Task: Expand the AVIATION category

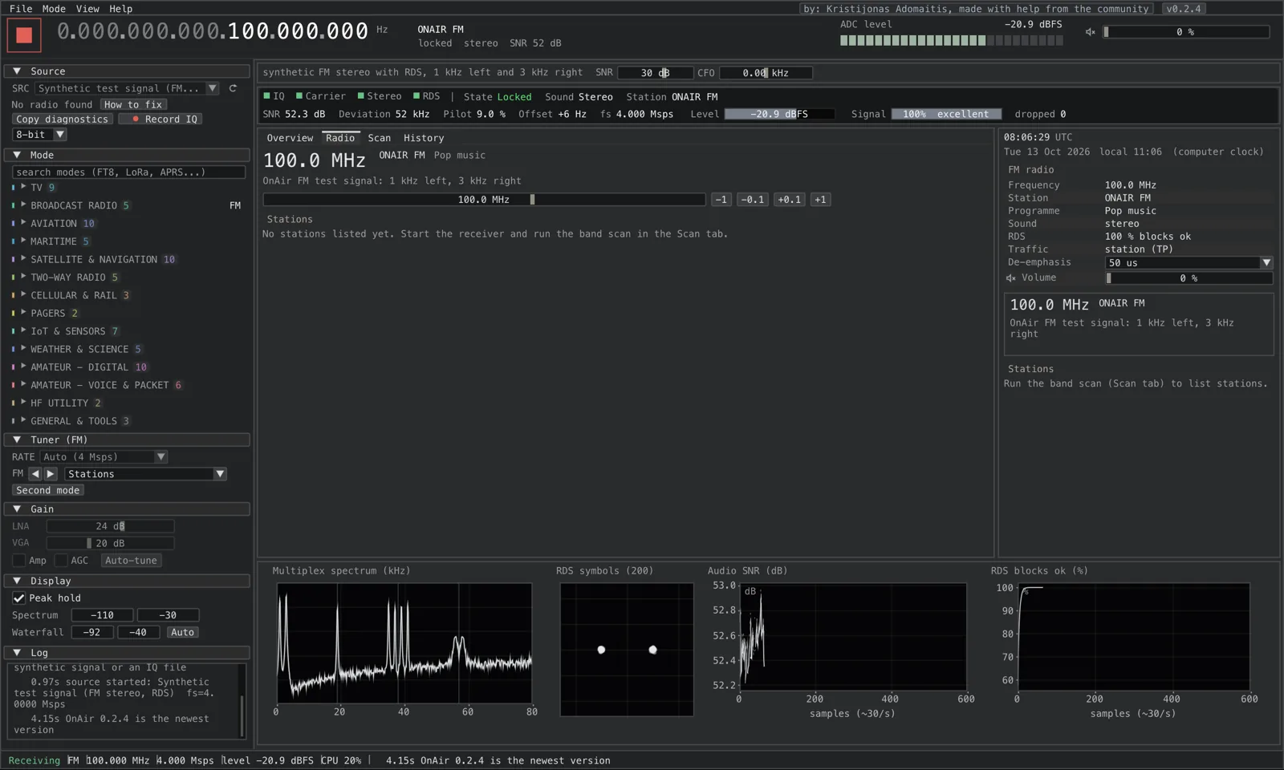Action: tap(23, 223)
